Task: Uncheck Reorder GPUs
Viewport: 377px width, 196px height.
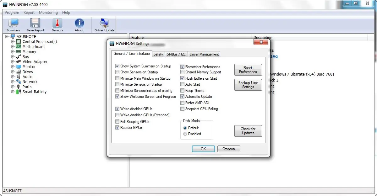Action: (x=117, y=128)
